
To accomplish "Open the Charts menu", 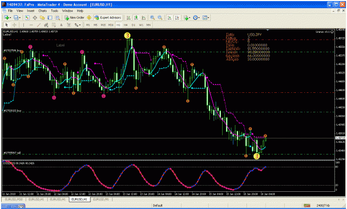I will pyautogui.click(x=43, y=11).
